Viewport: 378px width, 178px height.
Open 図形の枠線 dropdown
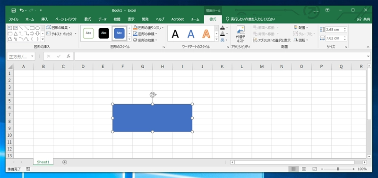point(146,34)
